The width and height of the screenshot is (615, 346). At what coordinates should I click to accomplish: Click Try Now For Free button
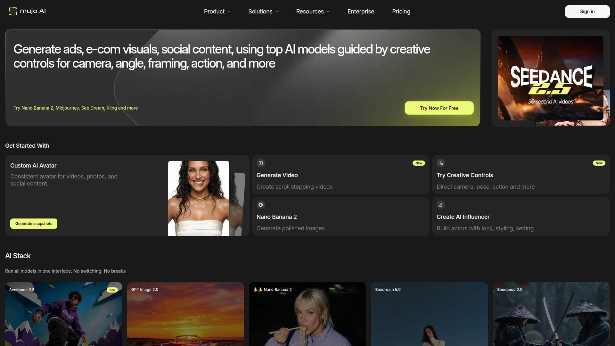tap(439, 108)
